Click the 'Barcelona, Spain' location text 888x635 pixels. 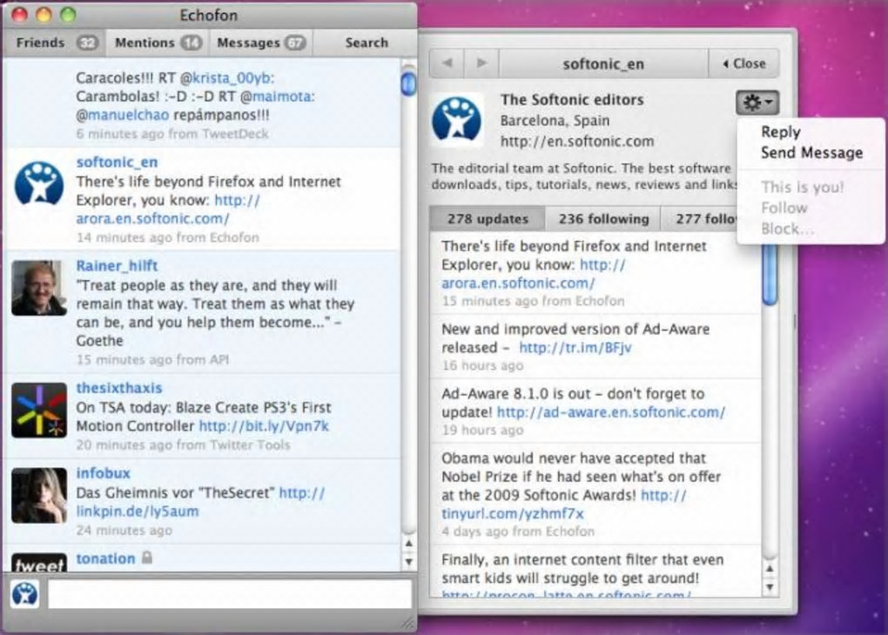[555, 121]
